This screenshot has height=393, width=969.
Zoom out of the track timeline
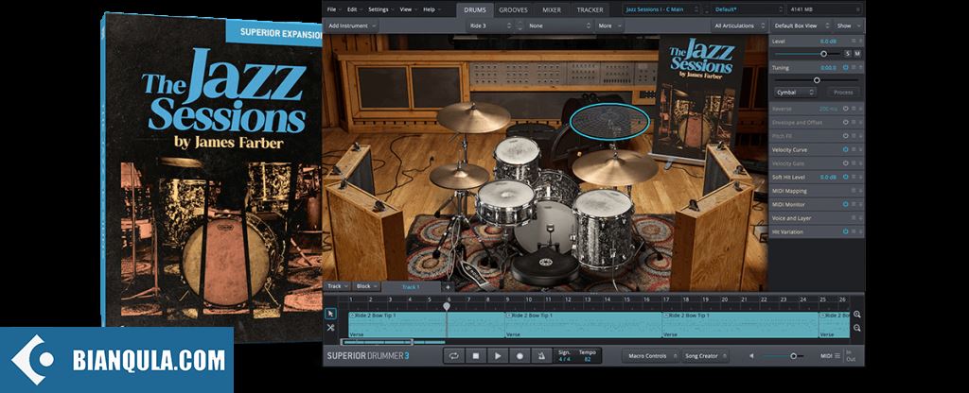coord(857,328)
